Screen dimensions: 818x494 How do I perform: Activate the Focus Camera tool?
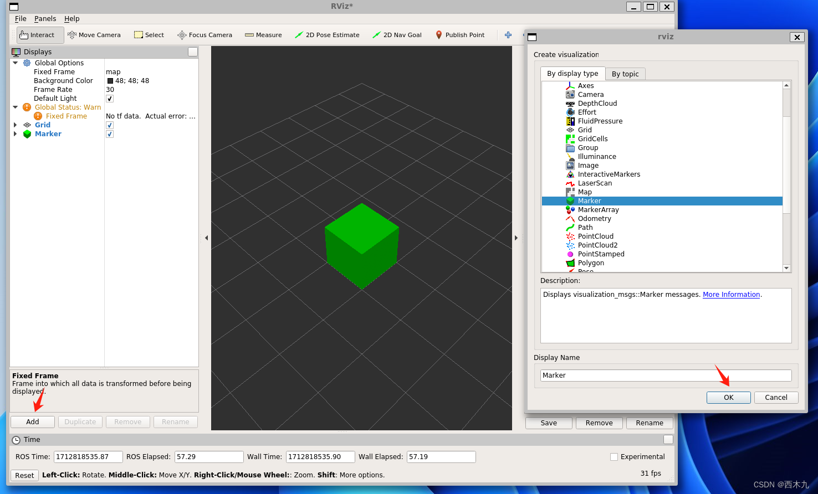pyautogui.click(x=205, y=35)
